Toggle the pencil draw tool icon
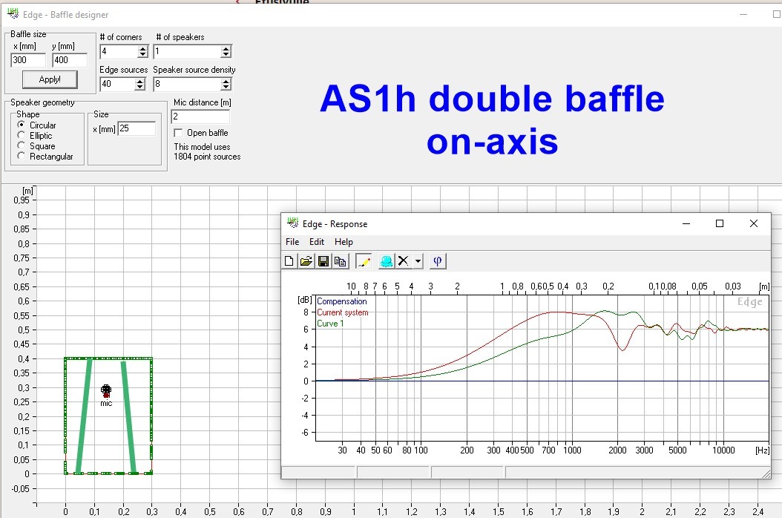 364,261
